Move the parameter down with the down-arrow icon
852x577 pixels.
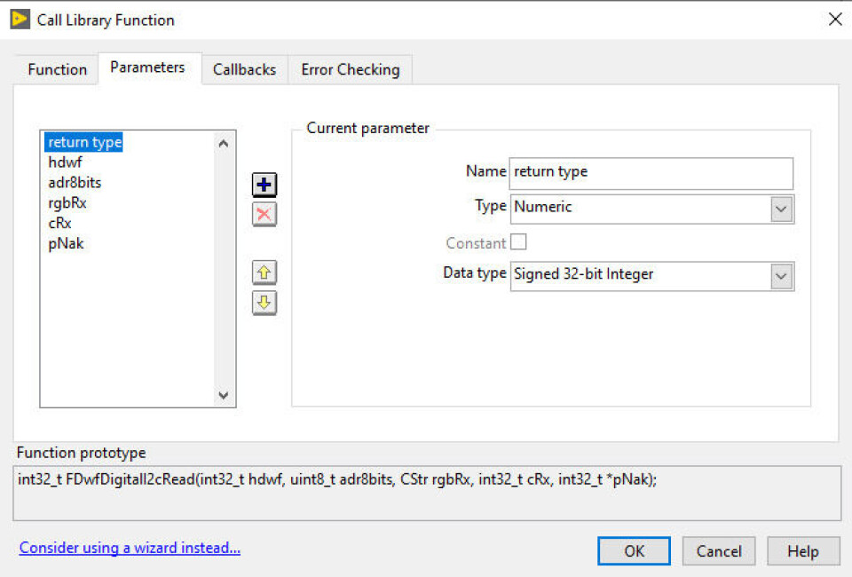click(264, 303)
